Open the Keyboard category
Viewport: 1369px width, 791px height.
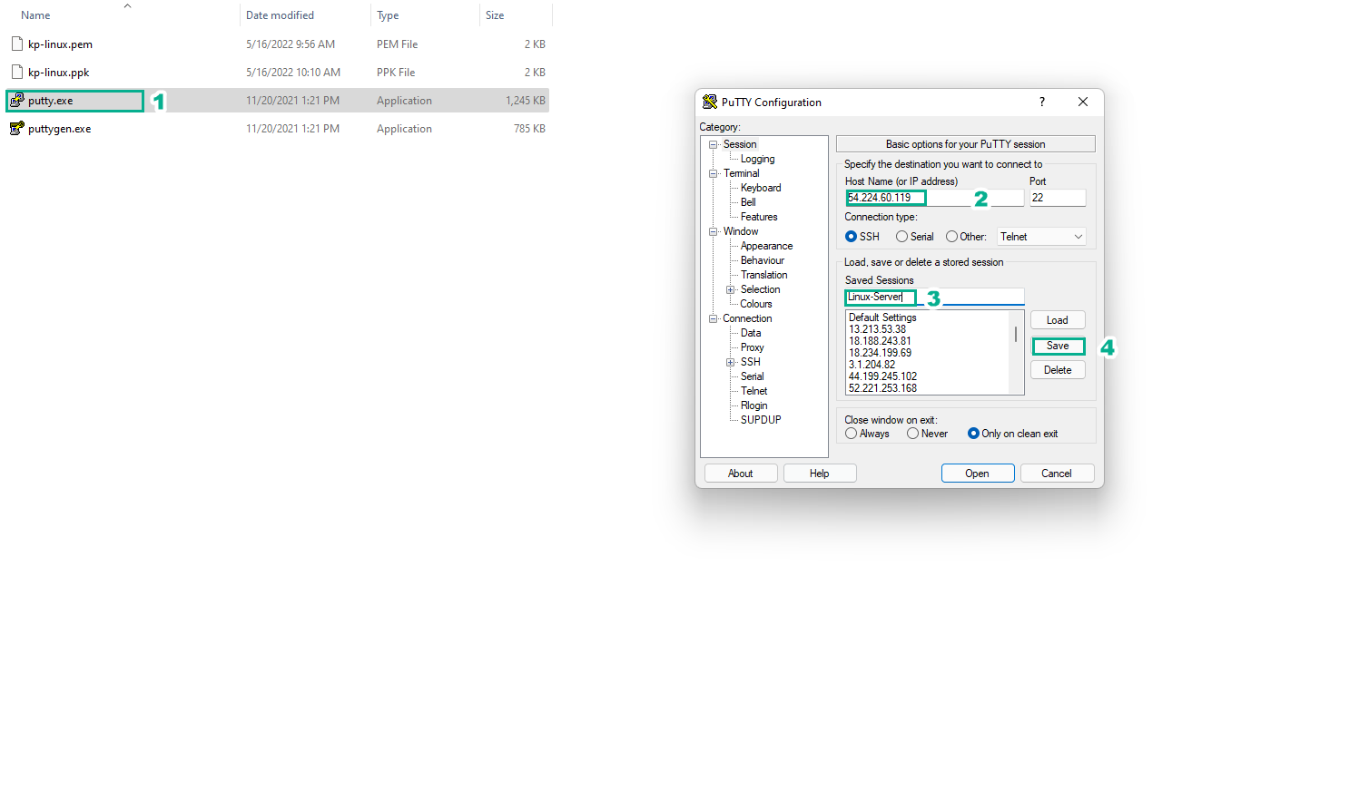(761, 188)
